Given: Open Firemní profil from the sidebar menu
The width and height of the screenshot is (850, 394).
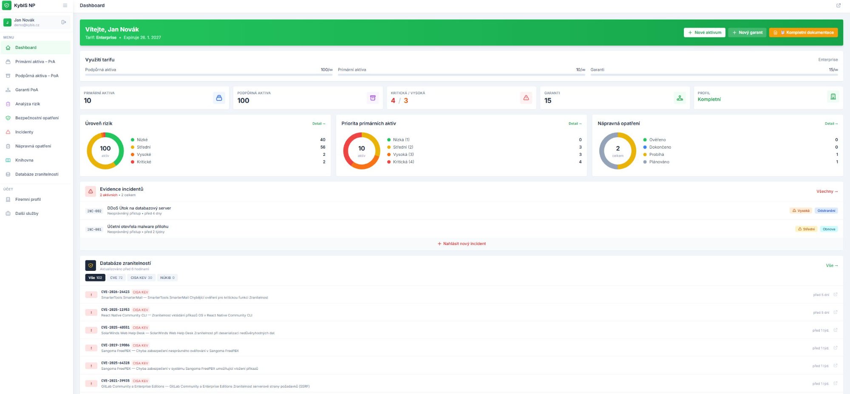Looking at the screenshot, I should [28, 199].
